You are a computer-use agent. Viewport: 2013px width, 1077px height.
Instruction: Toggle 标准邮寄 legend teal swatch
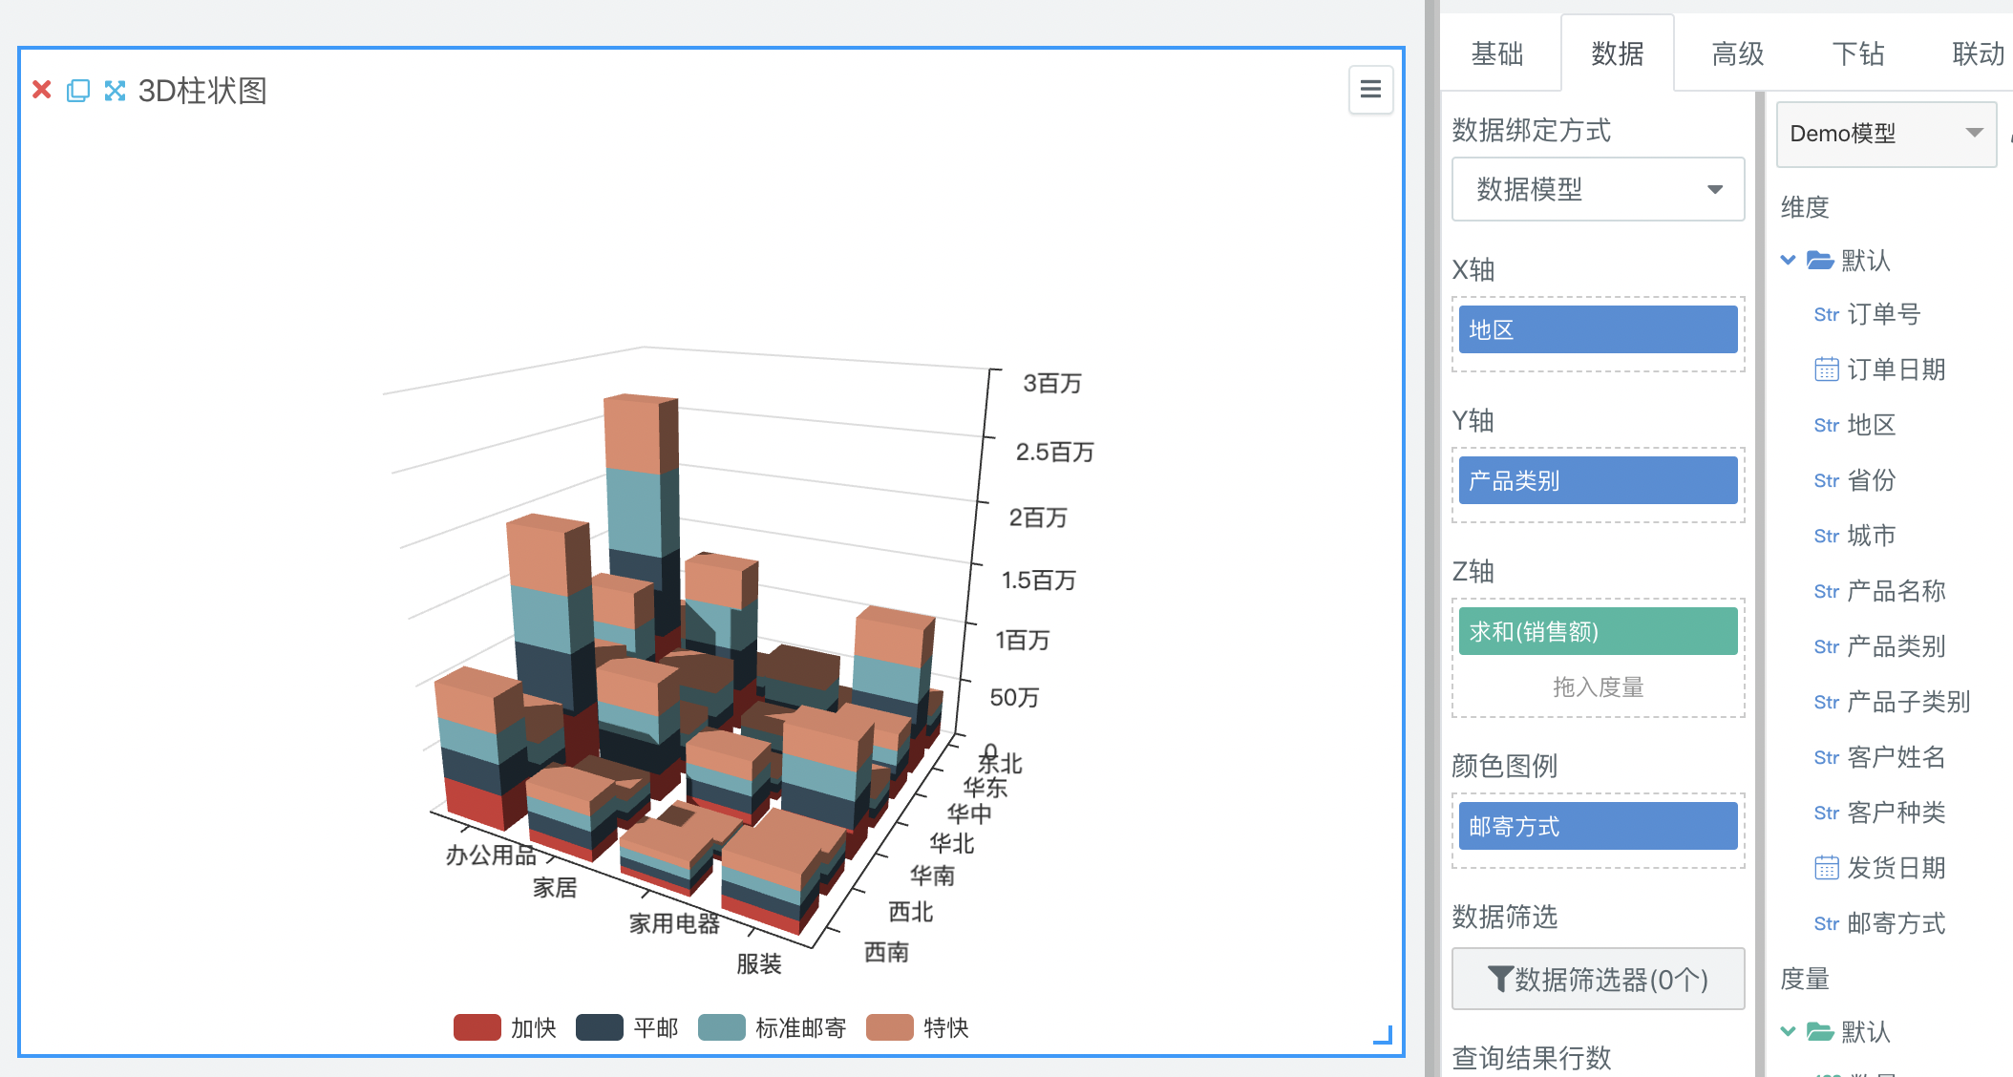721,1027
